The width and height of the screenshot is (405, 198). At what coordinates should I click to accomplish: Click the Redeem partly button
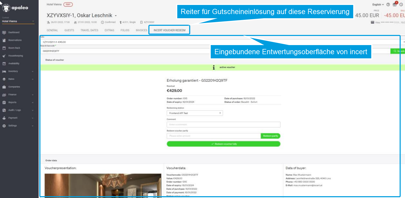(x=270, y=136)
